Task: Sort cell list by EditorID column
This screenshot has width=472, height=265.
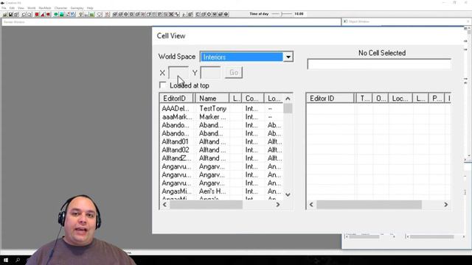Action: pyautogui.click(x=177, y=99)
